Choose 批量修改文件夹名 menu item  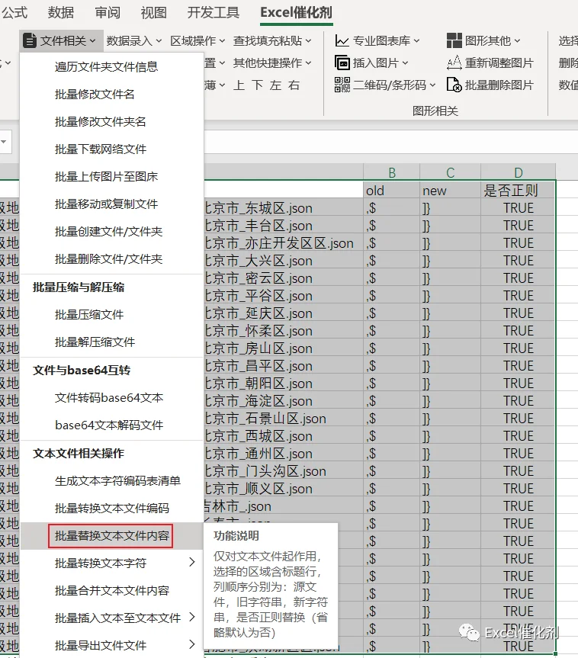(111, 122)
